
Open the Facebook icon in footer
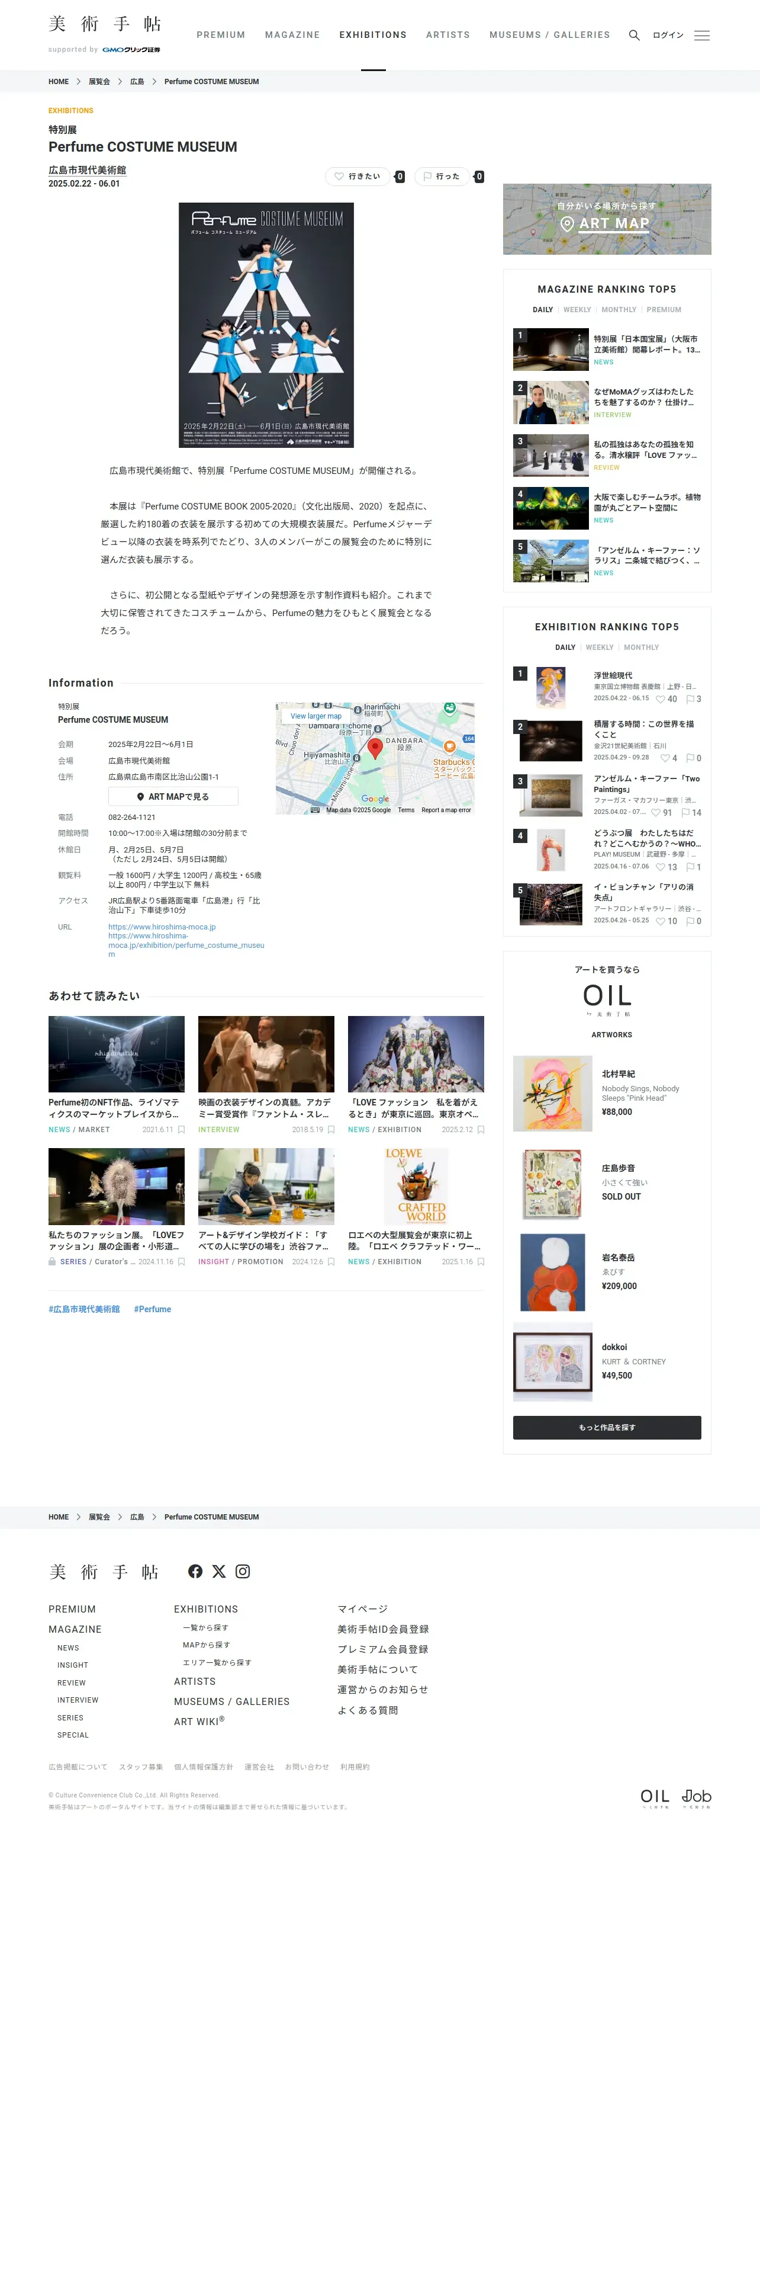click(x=195, y=1572)
